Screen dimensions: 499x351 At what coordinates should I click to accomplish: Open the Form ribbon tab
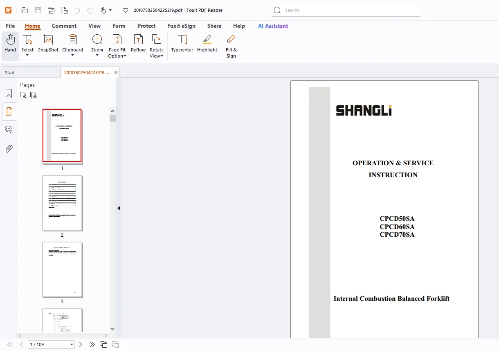[119, 26]
